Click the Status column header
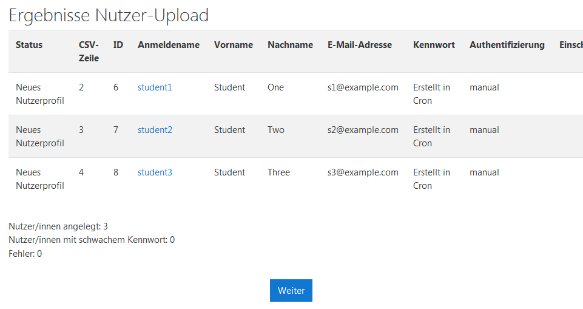The width and height of the screenshot is (583, 309). tap(29, 45)
